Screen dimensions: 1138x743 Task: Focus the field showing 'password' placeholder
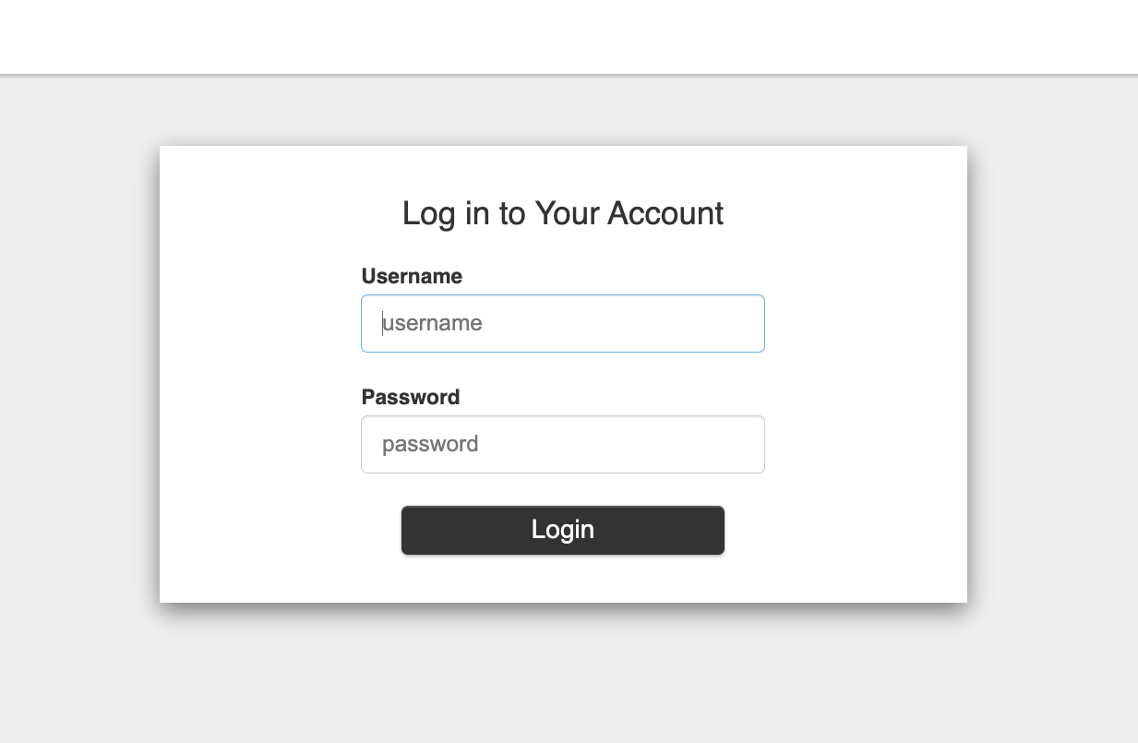pos(562,444)
